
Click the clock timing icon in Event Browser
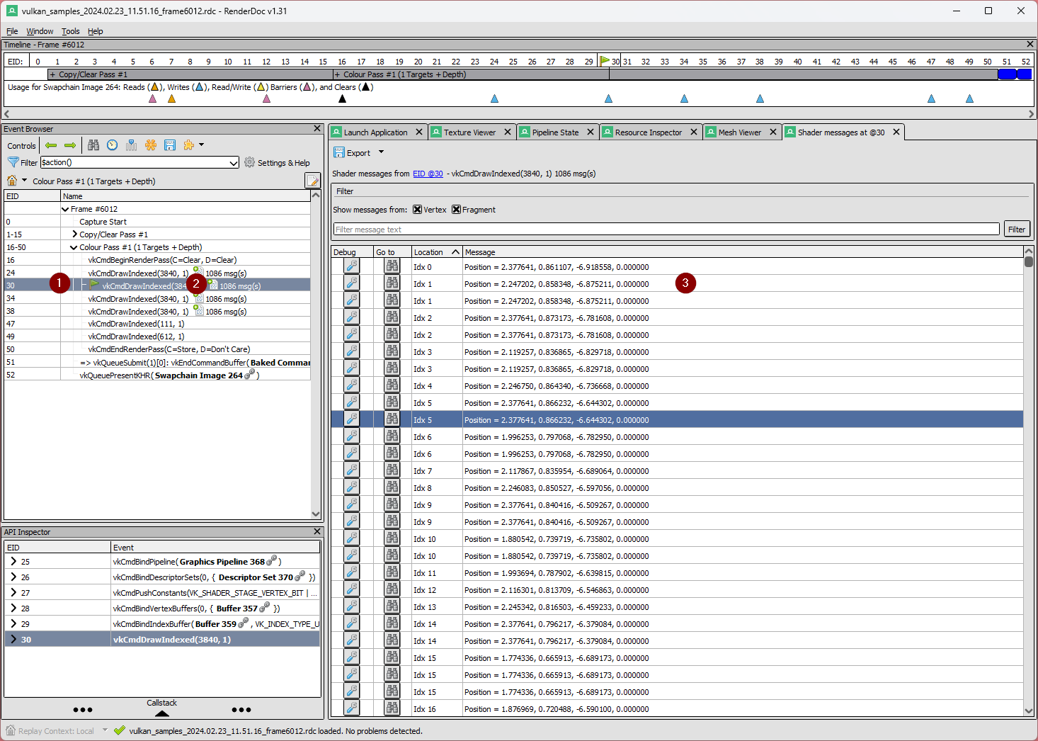(113, 145)
